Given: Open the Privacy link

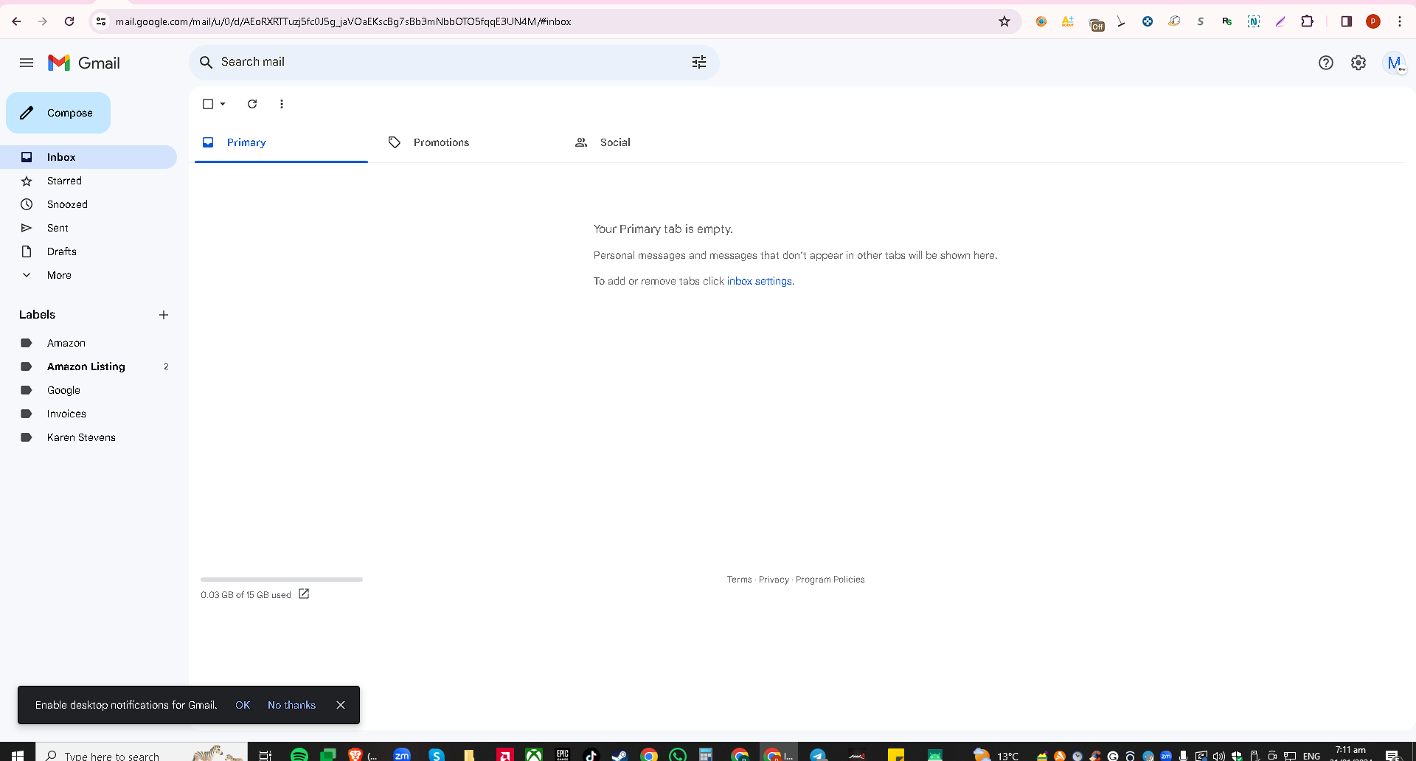Looking at the screenshot, I should (x=774, y=580).
